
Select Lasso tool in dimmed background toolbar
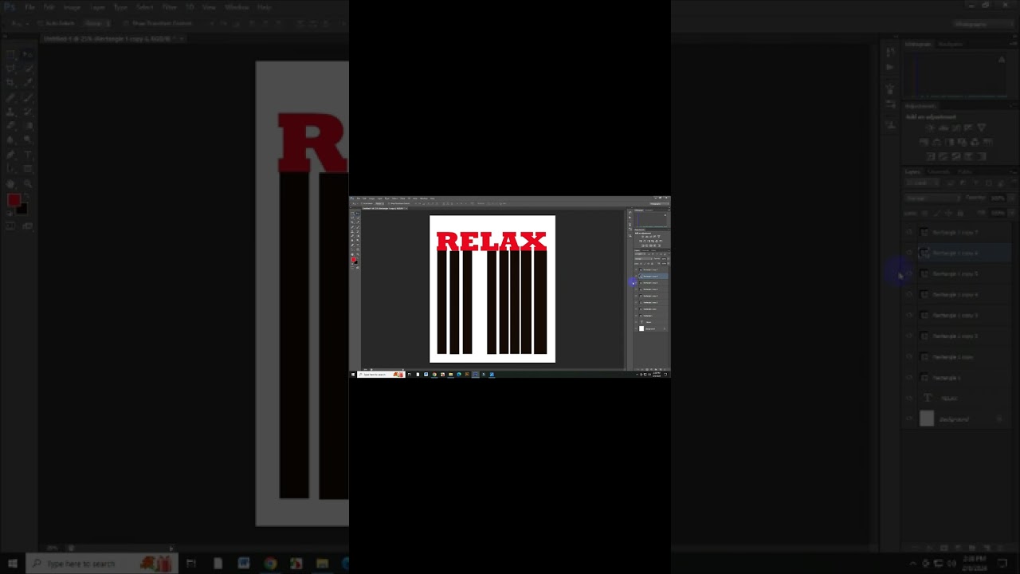11,69
